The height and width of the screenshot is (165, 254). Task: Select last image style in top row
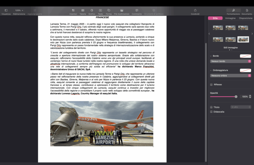[x=243, y=28]
